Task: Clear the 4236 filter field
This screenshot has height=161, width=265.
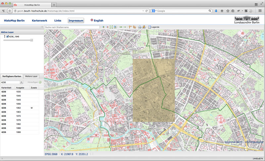Action: click(22, 82)
